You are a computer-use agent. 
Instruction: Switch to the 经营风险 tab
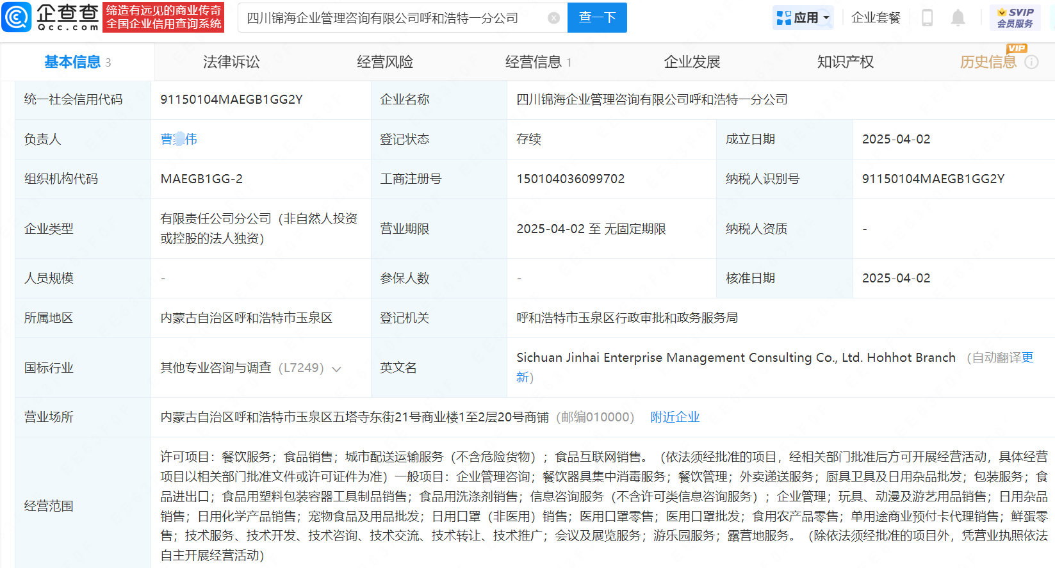(385, 62)
